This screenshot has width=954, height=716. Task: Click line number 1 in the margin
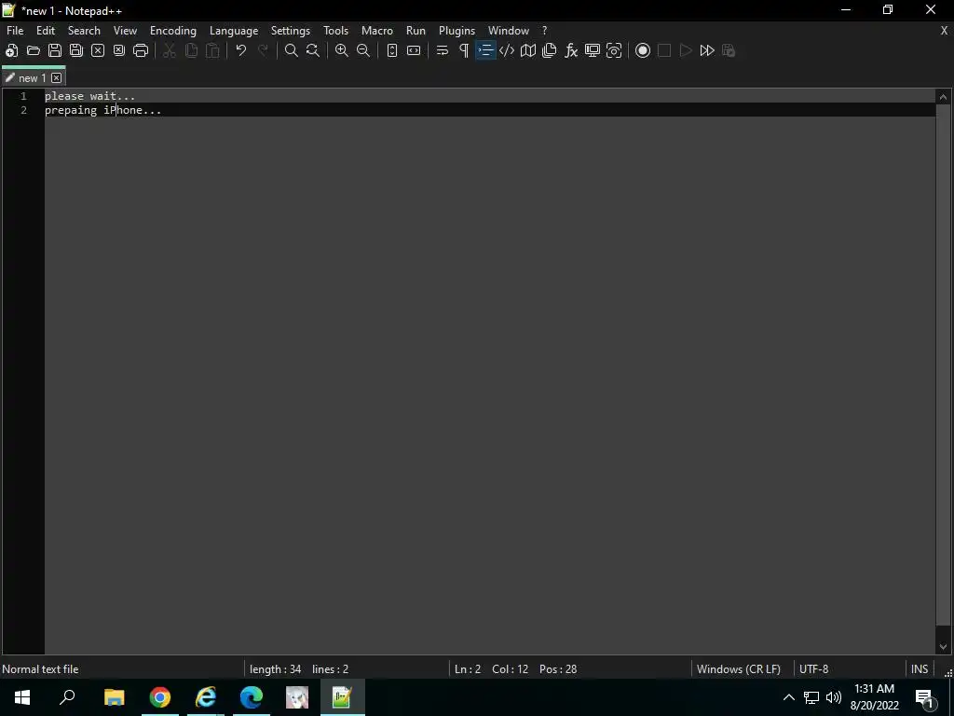coord(23,96)
